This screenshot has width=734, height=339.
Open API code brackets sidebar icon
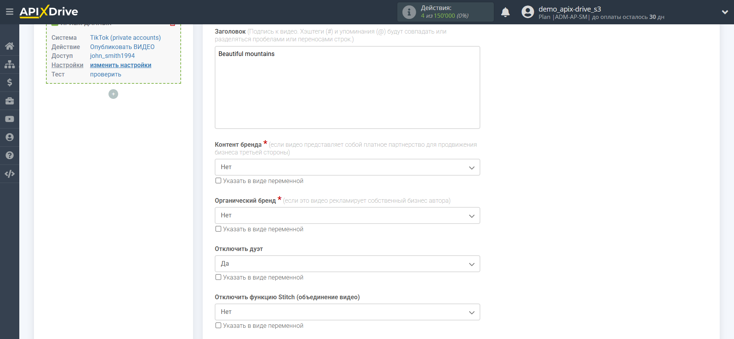pos(10,174)
